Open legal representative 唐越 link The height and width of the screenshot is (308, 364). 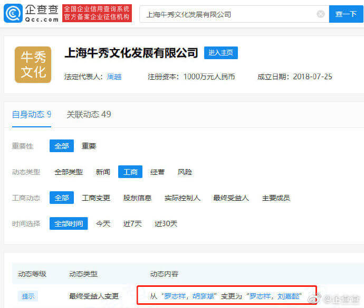(114, 77)
